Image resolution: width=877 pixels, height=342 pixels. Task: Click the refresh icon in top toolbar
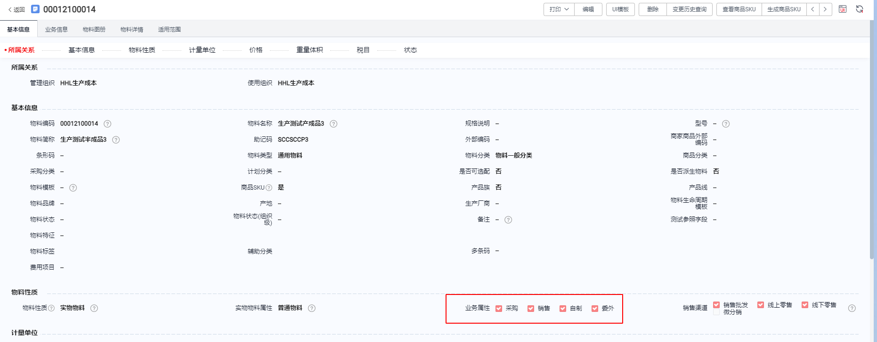click(x=860, y=9)
